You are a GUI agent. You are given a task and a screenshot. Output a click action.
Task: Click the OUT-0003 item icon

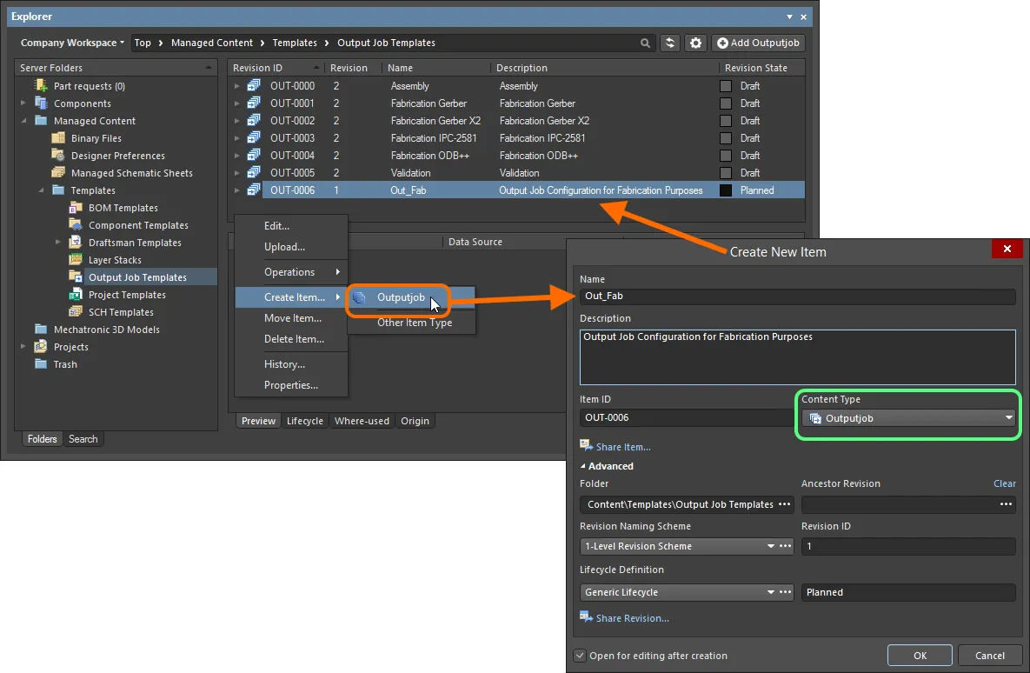[254, 138]
